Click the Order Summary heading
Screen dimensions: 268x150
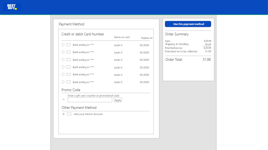click(x=177, y=34)
